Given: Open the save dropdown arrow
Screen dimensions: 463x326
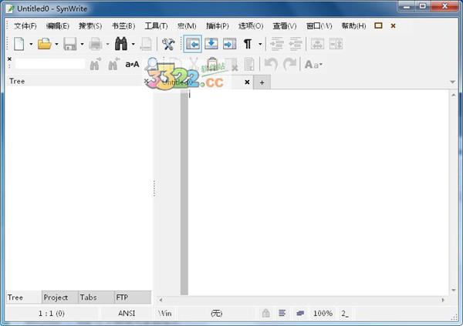Looking at the screenshot, I should coord(82,45).
